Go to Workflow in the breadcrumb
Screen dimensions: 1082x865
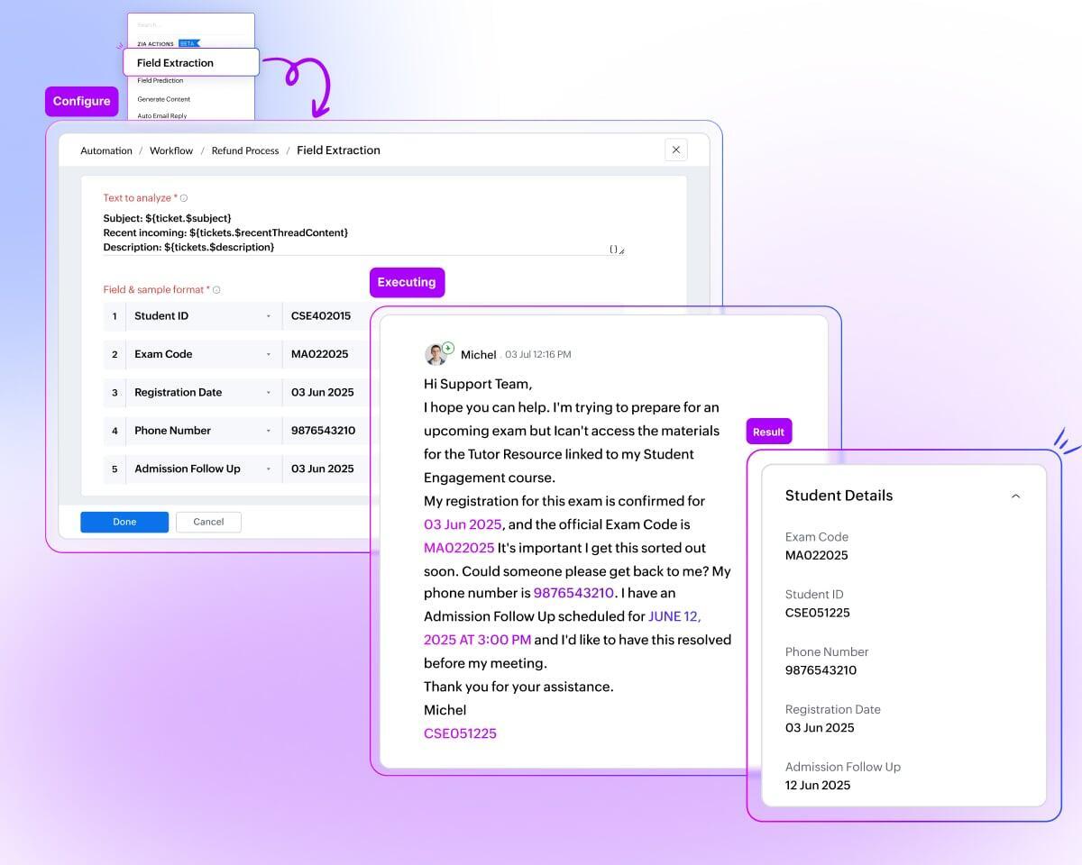[171, 150]
